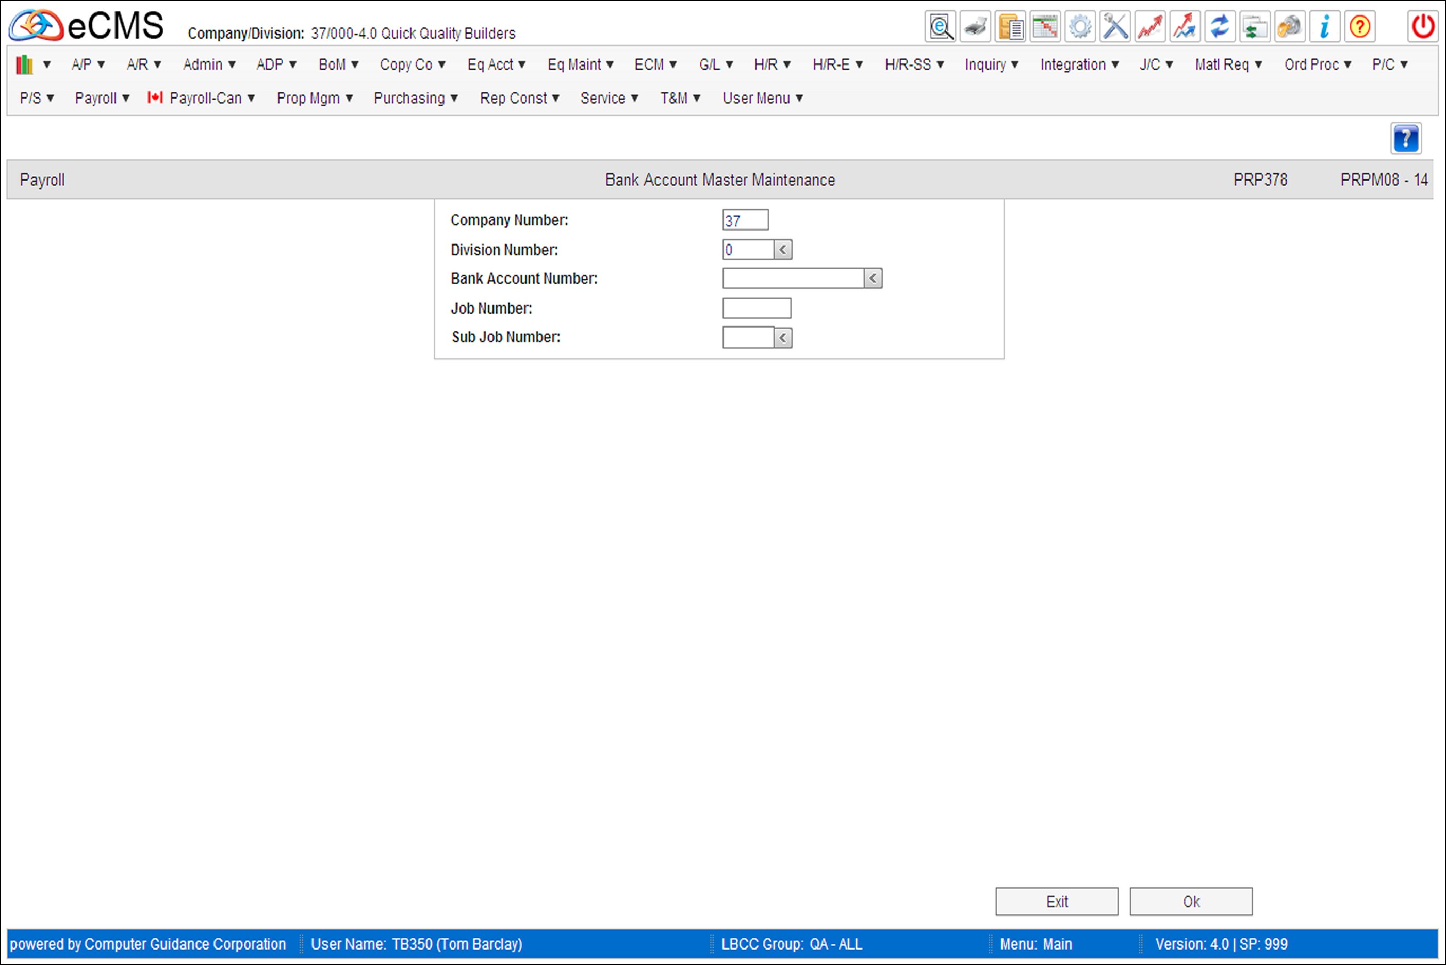The image size is (1446, 965).
Task: Expand the J/C menu
Action: click(x=1156, y=64)
